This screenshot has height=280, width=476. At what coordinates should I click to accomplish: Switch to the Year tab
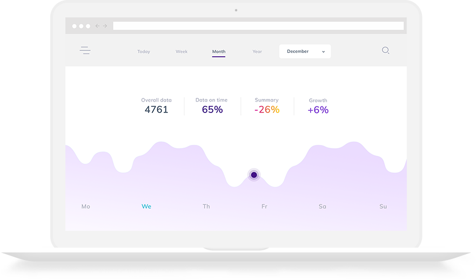coord(257,52)
